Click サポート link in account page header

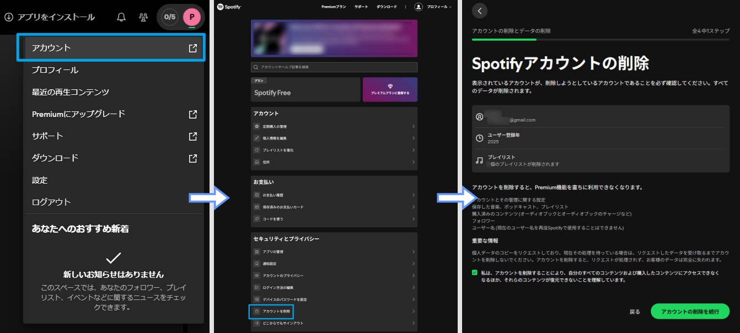[361, 7]
